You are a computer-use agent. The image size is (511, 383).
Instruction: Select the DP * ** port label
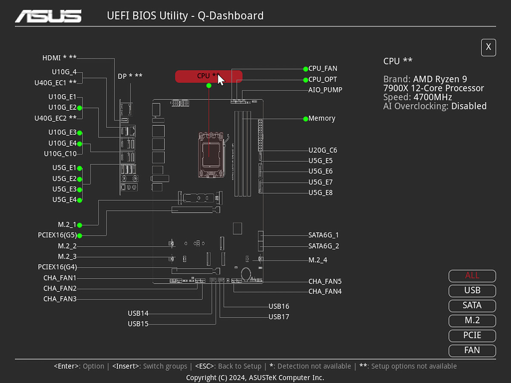[130, 76]
